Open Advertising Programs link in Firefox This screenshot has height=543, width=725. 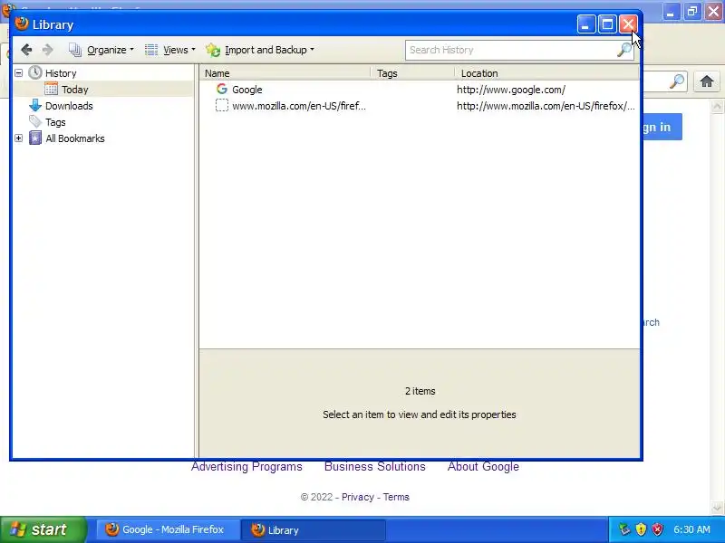(x=246, y=467)
